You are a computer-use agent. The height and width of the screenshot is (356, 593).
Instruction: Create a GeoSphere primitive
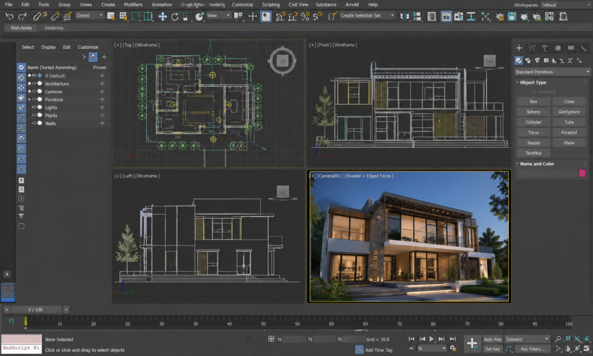(x=569, y=112)
